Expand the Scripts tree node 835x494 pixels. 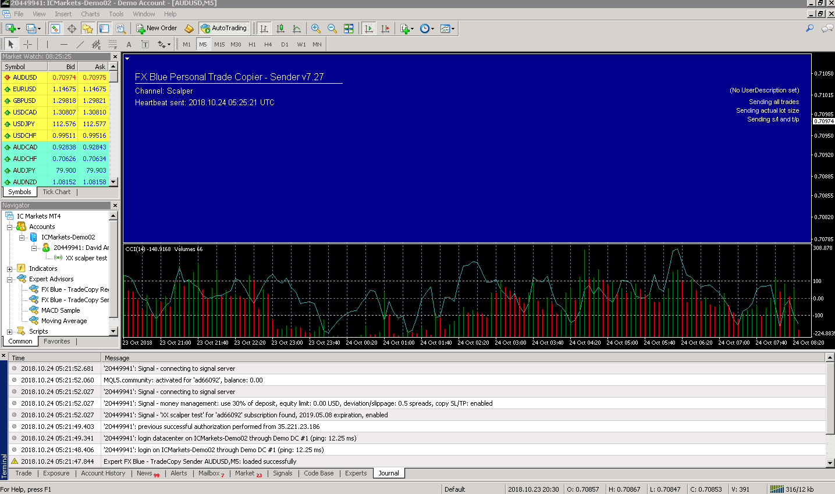[9, 331]
